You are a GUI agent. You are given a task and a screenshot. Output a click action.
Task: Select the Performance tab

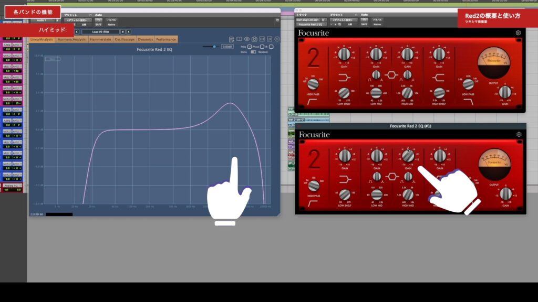tap(166, 39)
